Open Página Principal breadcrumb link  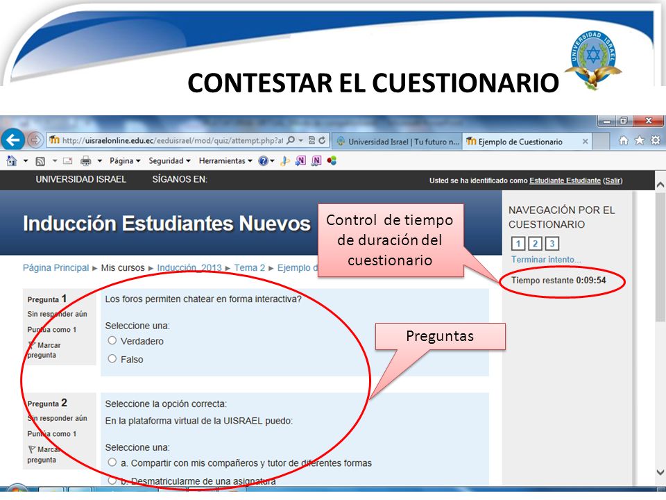coord(56,268)
